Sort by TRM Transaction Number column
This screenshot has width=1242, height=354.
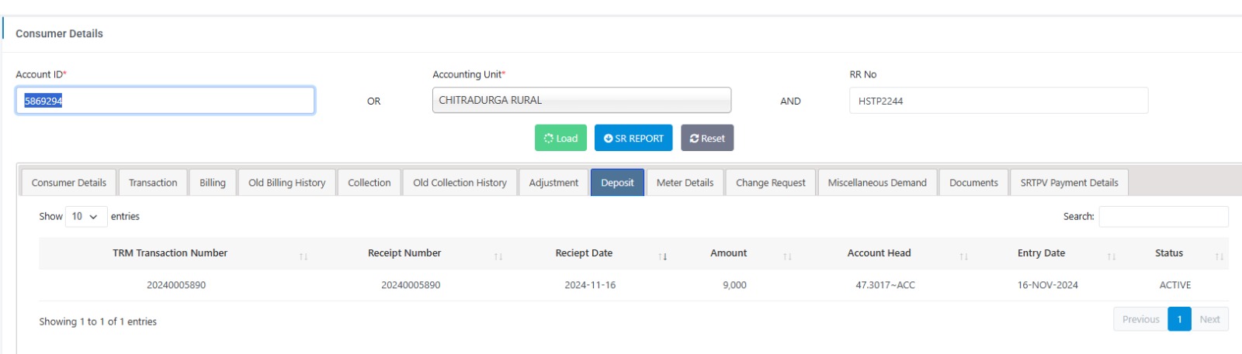pos(170,253)
